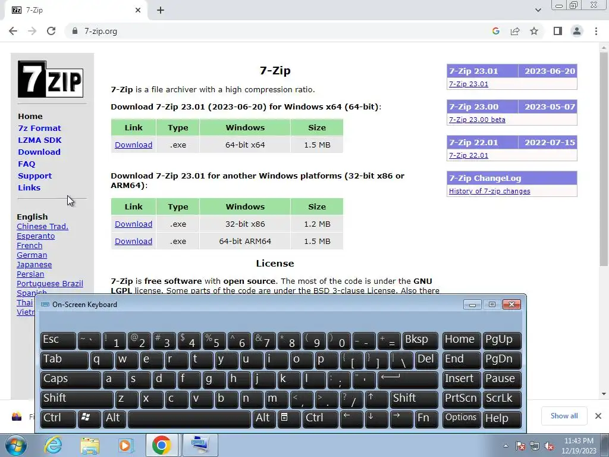The height and width of the screenshot is (457, 609).
Task: Download the 64-bit ARM64 .exe
Action: [x=133, y=242]
